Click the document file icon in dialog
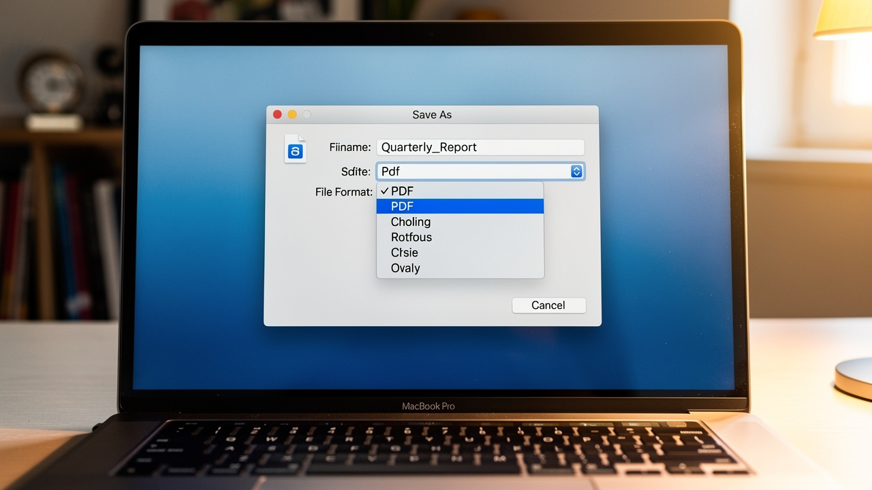This screenshot has width=872, height=490. [x=295, y=149]
